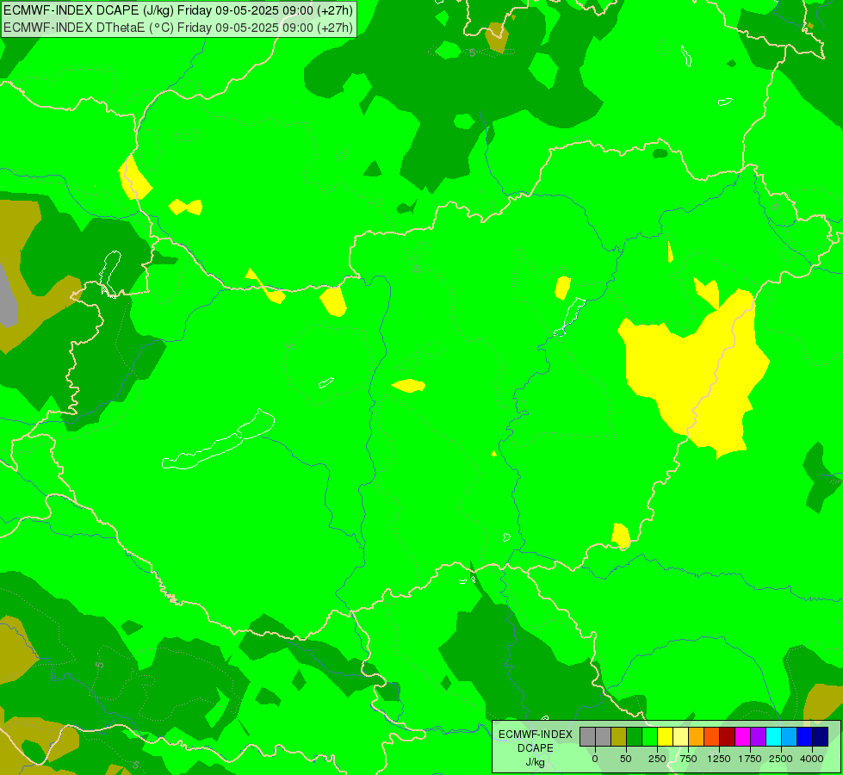
Task: Click the legend value 50
Action: pyautogui.click(x=626, y=759)
